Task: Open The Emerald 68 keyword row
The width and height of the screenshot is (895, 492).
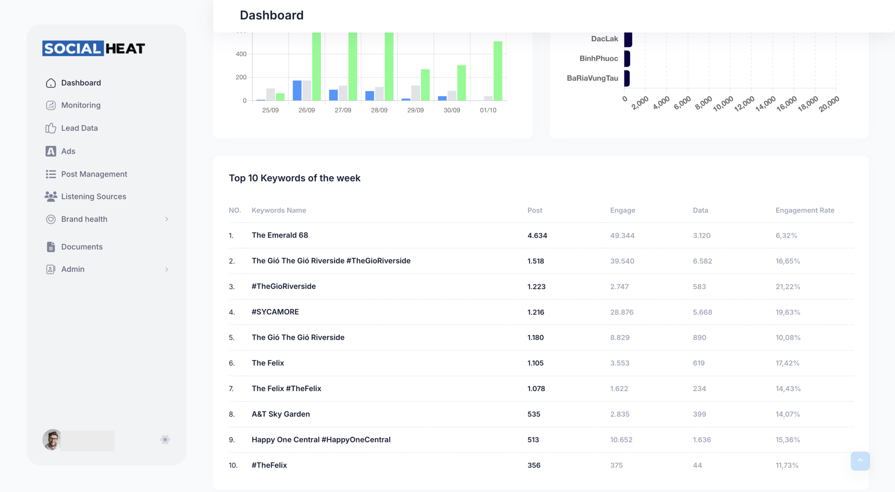Action: tap(280, 235)
